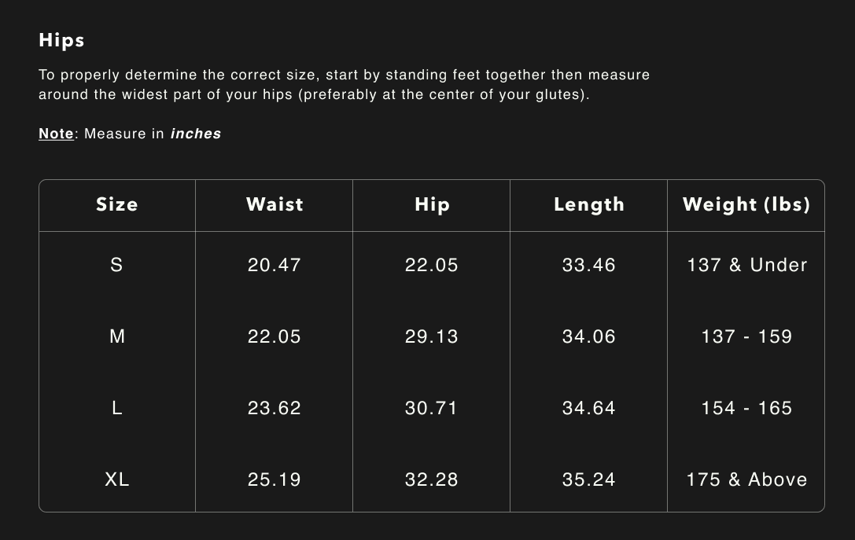The width and height of the screenshot is (855, 540).
Task: Click the 175 & Above weight cell
Action: point(746,479)
